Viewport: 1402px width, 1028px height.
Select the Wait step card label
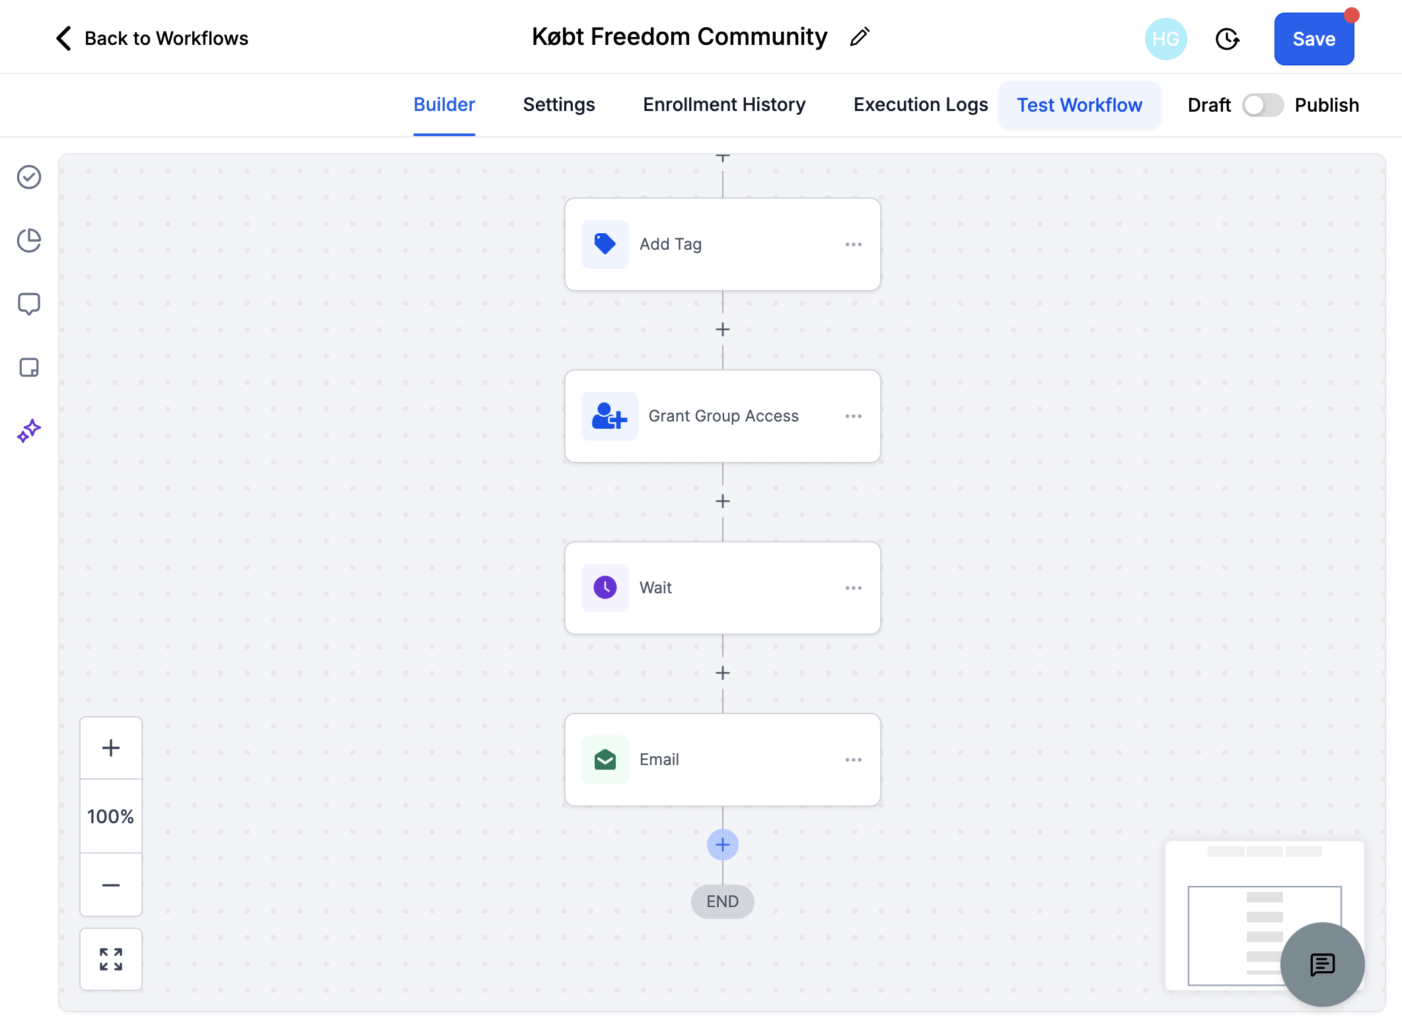[x=655, y=588]
